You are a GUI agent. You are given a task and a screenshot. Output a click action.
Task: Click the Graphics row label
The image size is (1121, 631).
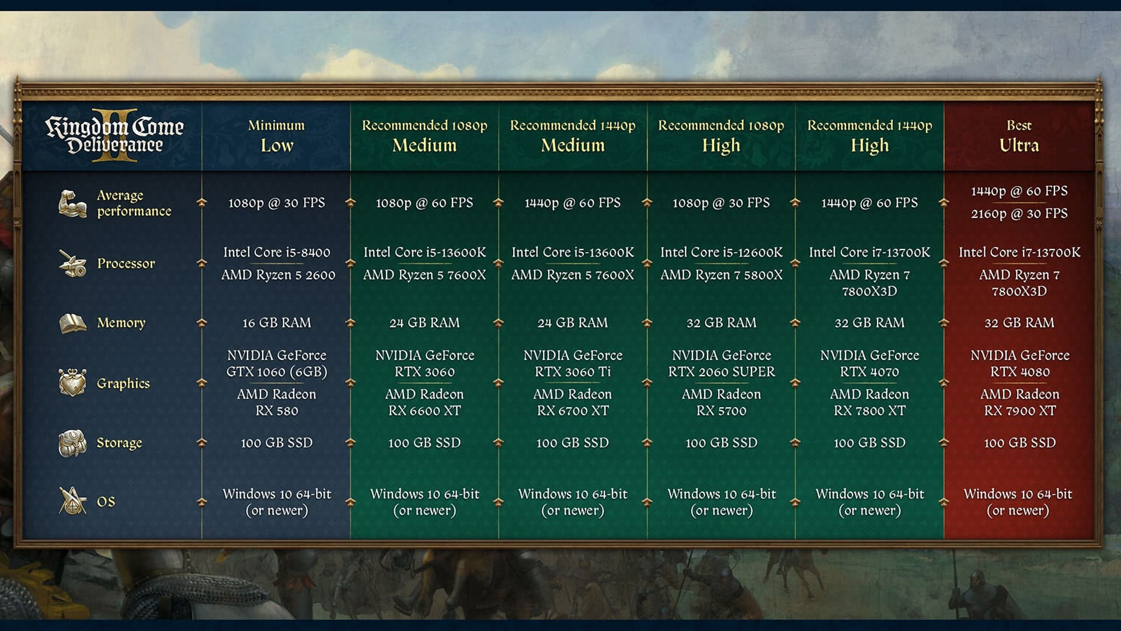click(x=123, y=383)
